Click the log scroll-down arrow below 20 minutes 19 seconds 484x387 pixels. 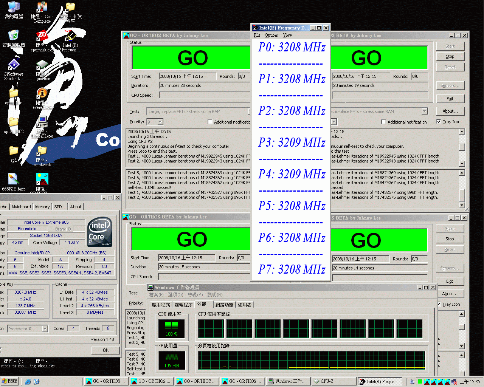pos(462,163)
